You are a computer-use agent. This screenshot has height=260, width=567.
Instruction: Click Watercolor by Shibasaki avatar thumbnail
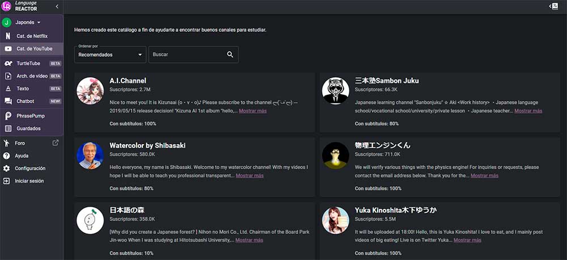90,156
